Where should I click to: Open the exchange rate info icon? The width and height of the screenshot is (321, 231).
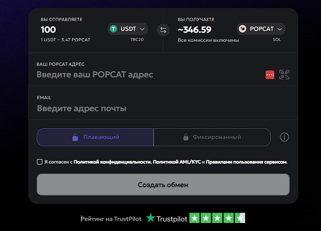284,137
